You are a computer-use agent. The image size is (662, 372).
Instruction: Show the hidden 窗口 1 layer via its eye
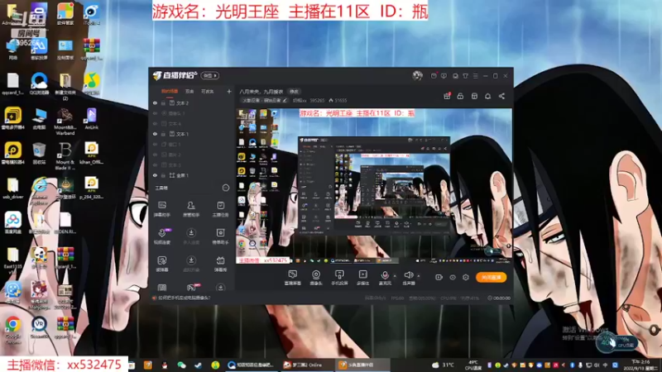point(155,145)
